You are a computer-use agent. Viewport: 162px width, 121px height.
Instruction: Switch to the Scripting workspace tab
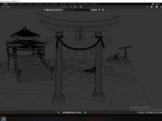93,4
